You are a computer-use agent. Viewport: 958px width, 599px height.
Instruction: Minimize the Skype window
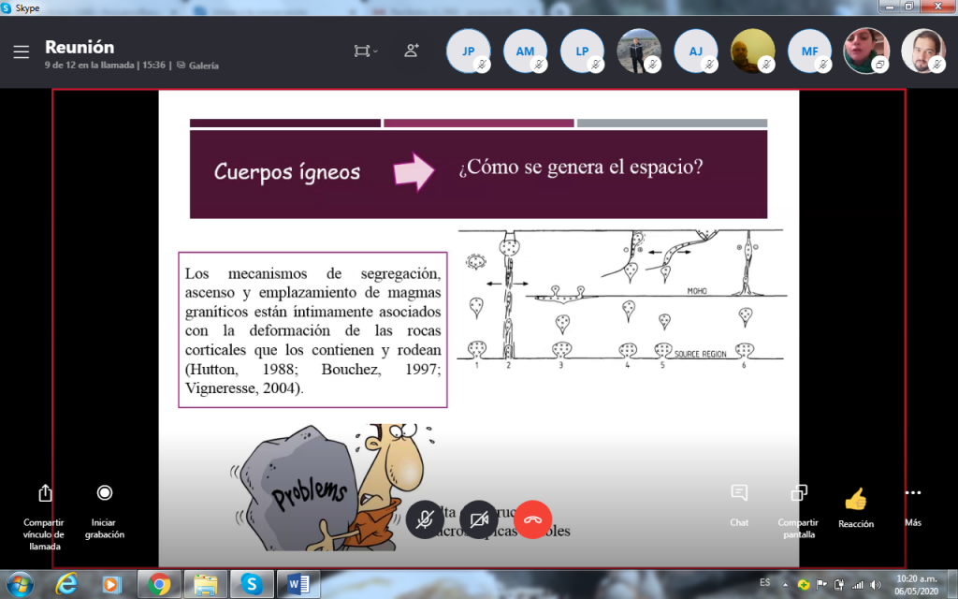click(889, 7)
